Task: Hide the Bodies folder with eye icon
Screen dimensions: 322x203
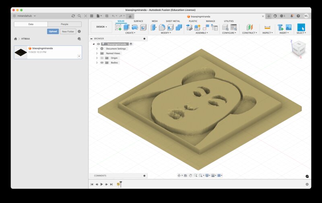Action: [x=102, y=63]
